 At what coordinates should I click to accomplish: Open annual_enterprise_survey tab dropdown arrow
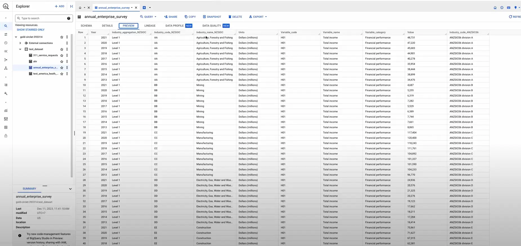click(132, 8)
